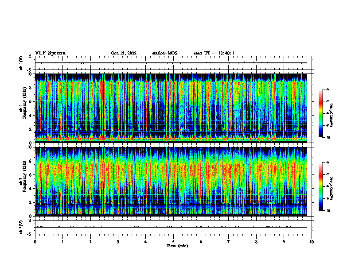351x271 pixels.
Task: Click the "Time (min)" x-axis label
Action: [177, 246]
